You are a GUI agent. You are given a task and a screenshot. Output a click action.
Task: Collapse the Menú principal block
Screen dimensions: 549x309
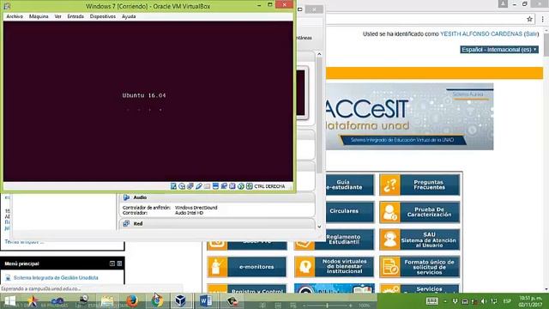[x=112, y=264]
